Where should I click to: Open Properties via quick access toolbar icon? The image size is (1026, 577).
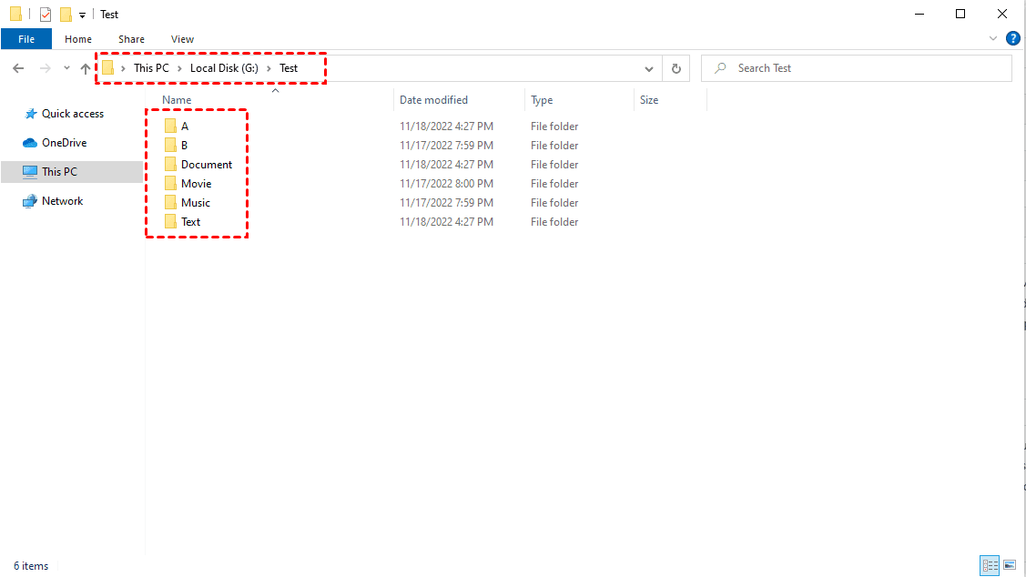(x=45, y=14)
